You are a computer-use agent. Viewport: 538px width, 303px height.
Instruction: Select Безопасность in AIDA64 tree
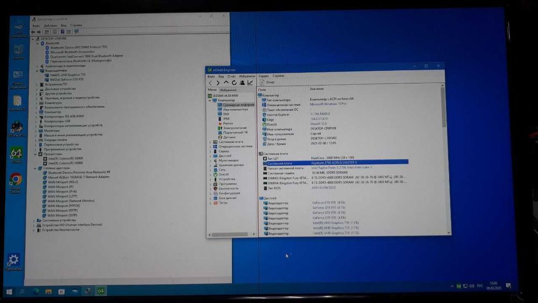point(226,188)
